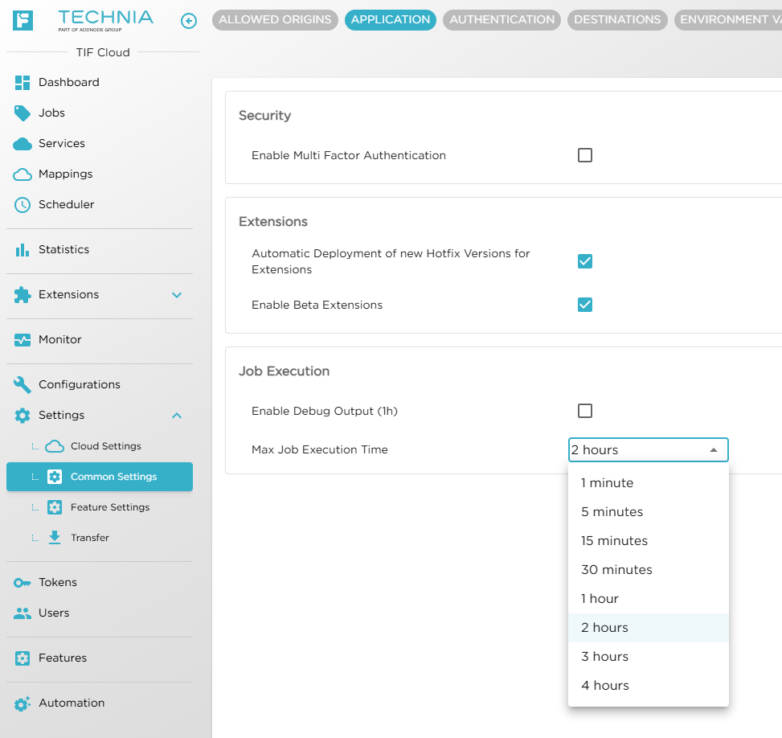Close the Max Job Execution Time dropdown

tap(713, 450)
